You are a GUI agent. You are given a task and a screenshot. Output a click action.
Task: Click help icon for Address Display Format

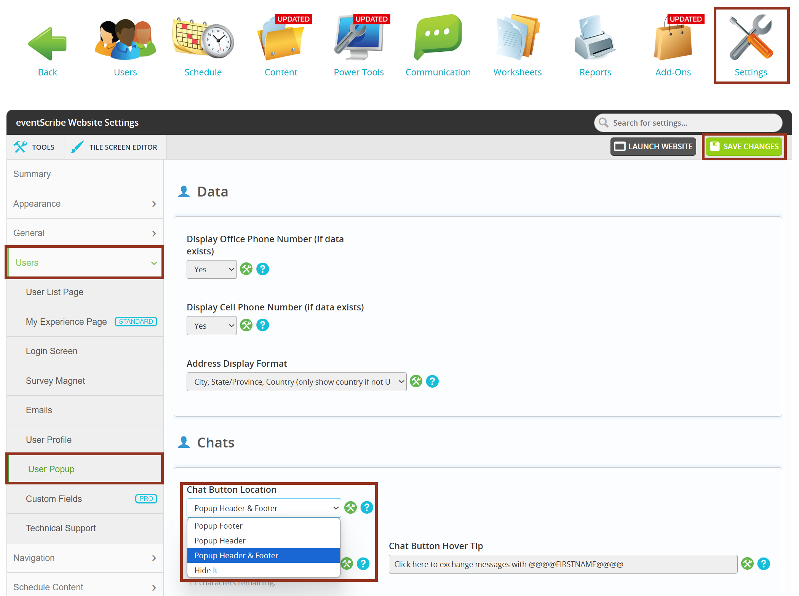[432, 381]
